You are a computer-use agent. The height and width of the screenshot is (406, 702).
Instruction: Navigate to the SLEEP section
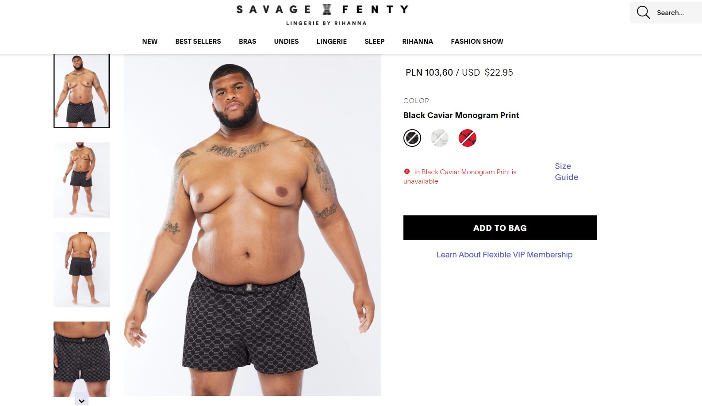point(375,42)
